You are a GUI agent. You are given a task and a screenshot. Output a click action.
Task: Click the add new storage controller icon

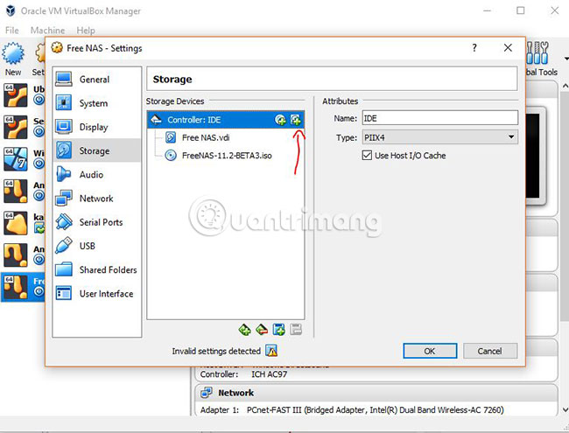tap(245, 330)
